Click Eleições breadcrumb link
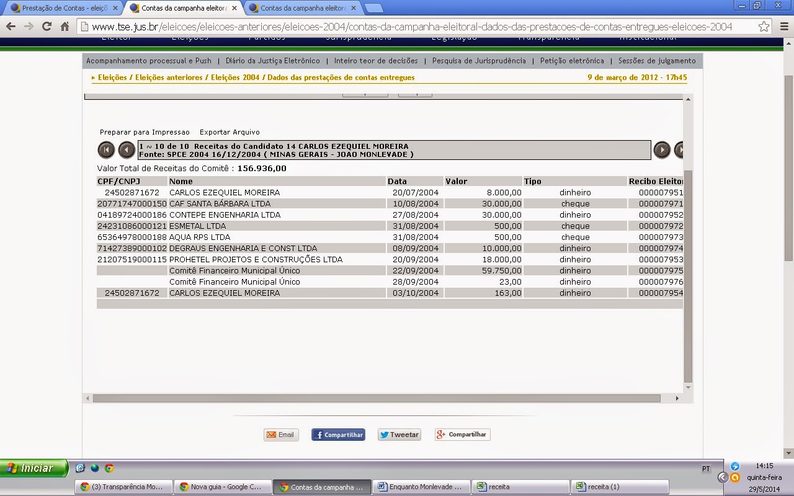 click(112, 77)
